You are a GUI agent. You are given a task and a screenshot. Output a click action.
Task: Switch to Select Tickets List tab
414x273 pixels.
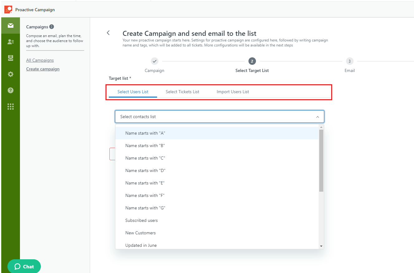(182, 92)
